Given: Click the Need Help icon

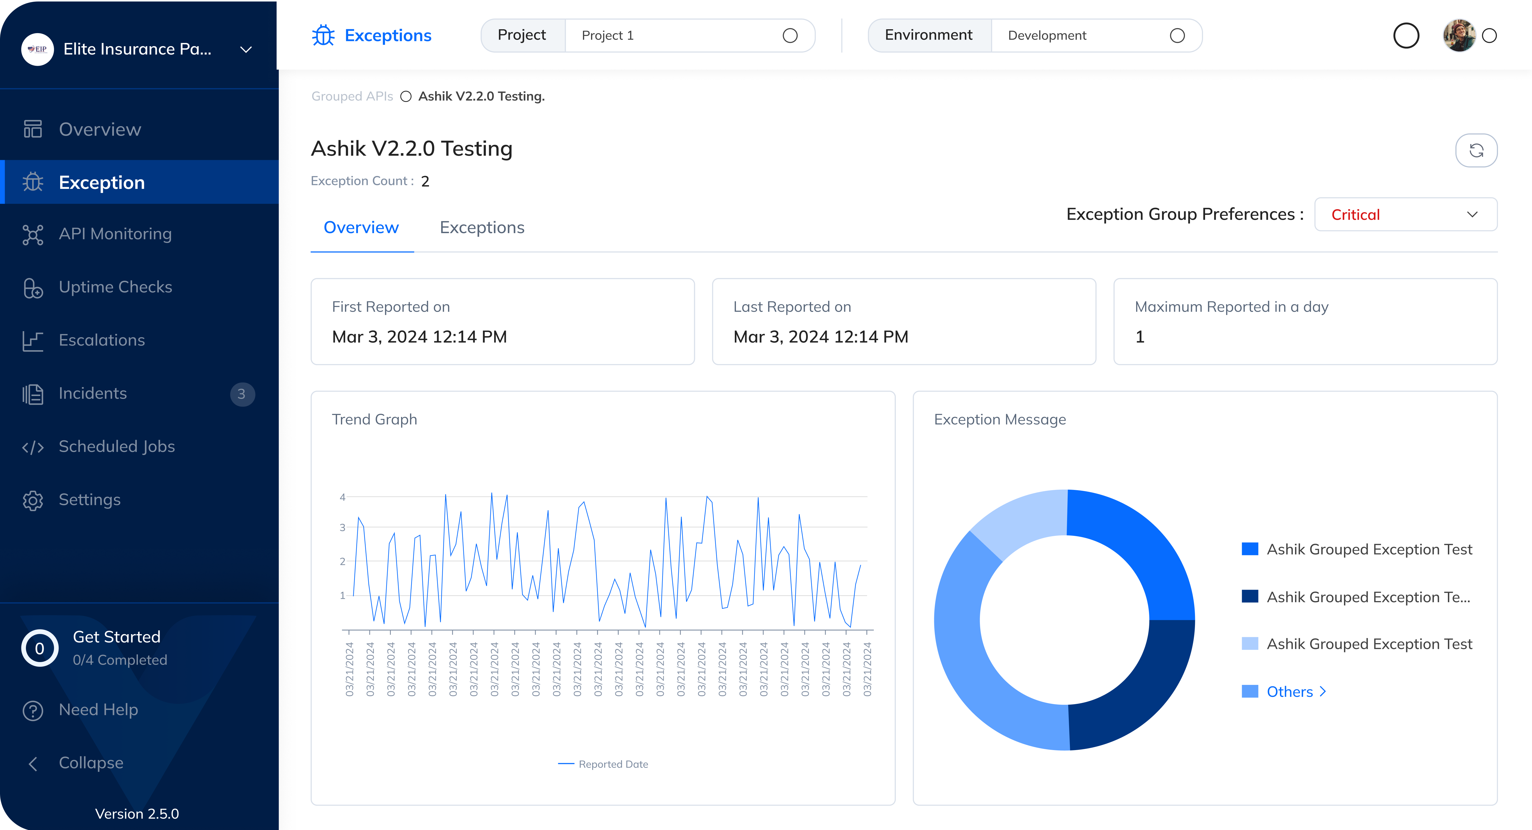Looking at the screenshot, I should click(33, 710).
